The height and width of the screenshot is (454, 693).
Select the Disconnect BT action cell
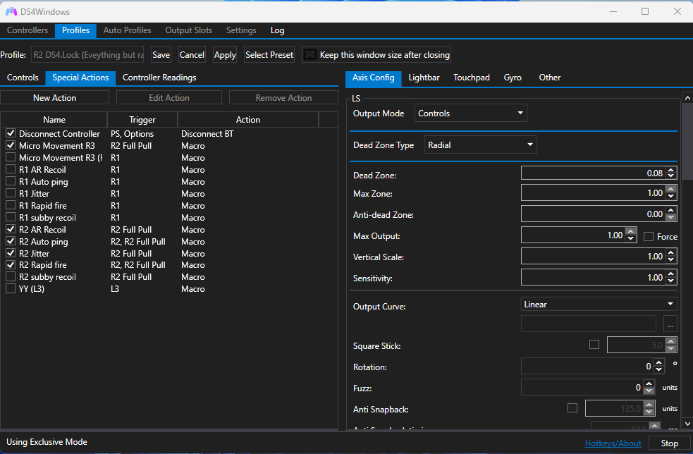point(207,133)
